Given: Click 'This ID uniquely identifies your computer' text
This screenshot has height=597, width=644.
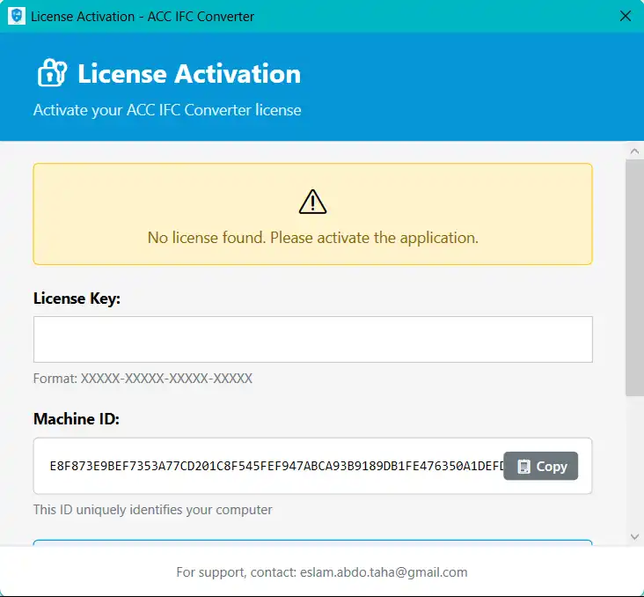Looking at the screenshot, I should click(152, 510).
